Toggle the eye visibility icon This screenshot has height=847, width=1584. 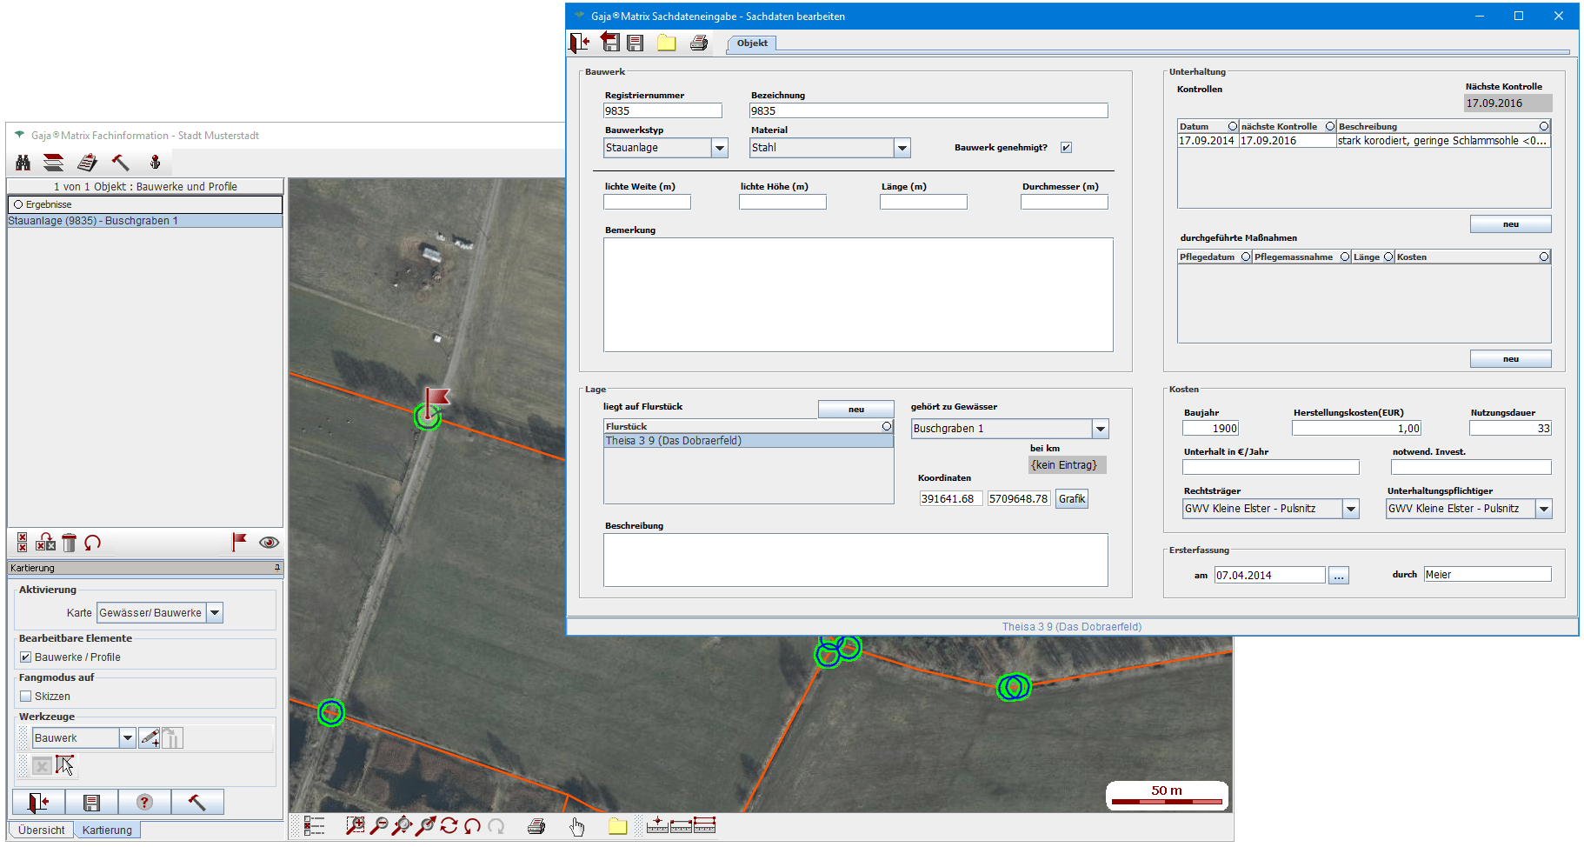(270, 543)
